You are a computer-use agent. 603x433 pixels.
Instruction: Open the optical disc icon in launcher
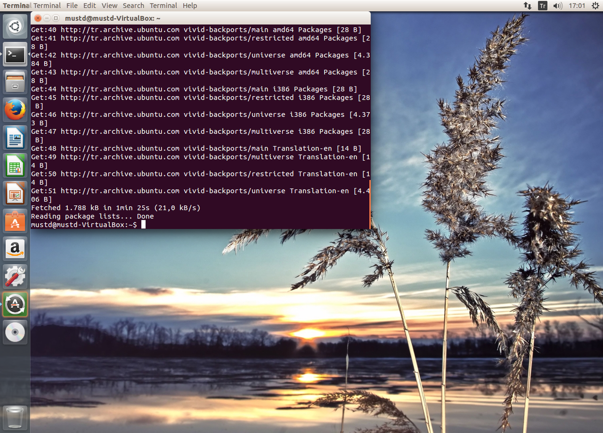(x=15, y=332)
